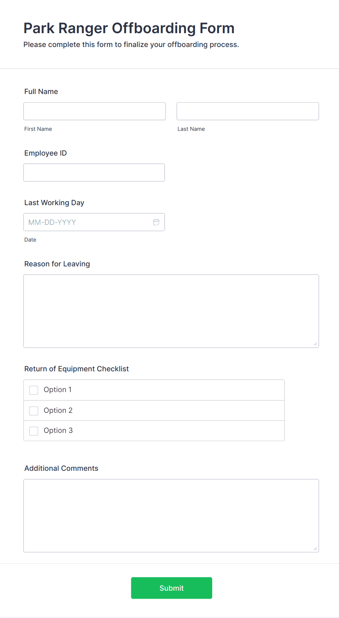Focus the First Name input box
The height and width of the screenshot is (618, 339).
pyautogui.click(x=94, y=111)
